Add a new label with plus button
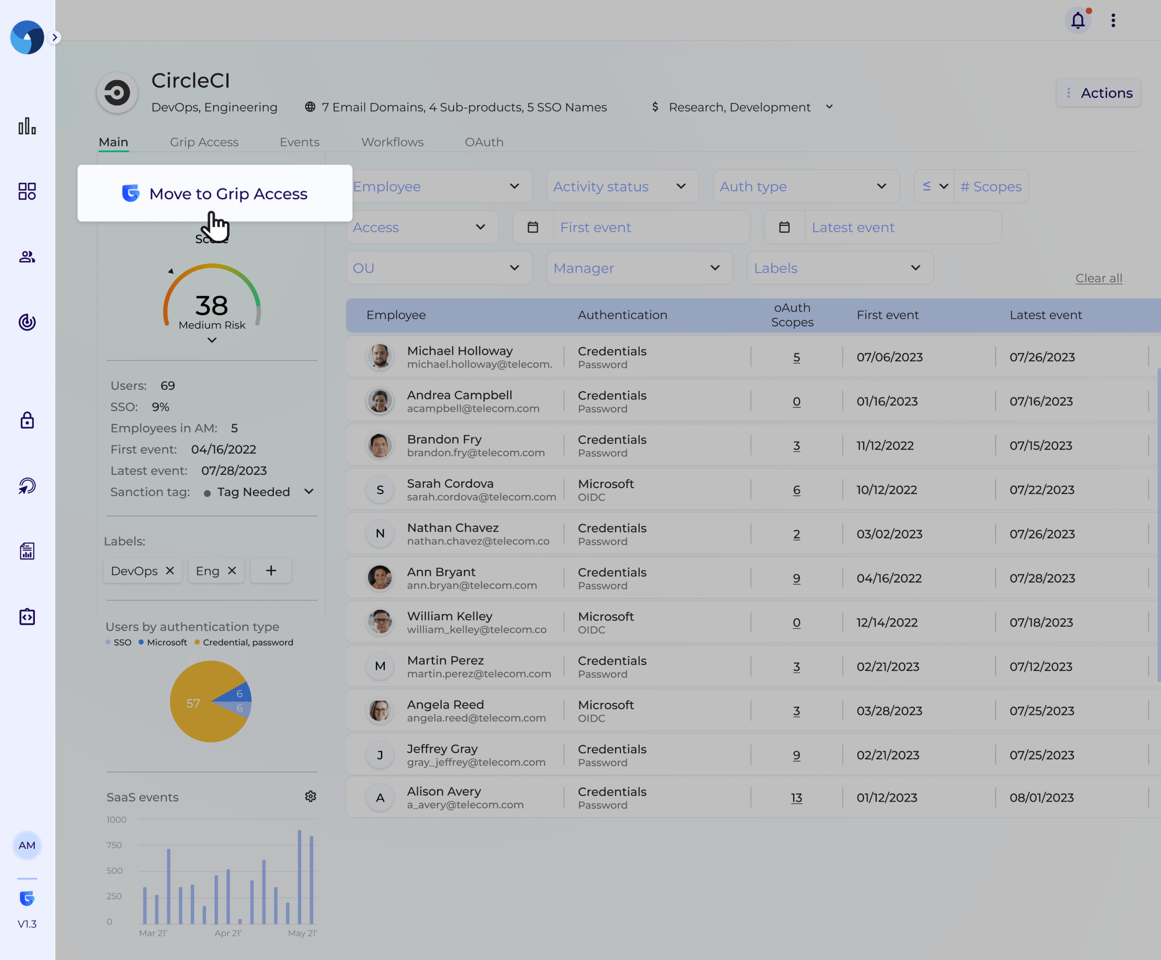 271,571
